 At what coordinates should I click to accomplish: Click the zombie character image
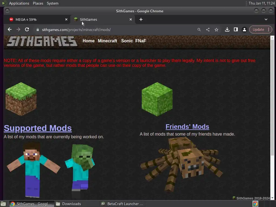point(80,171)
